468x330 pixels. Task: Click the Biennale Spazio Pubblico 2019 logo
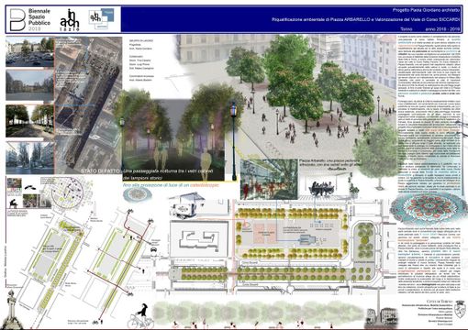(x=30, y=20)
